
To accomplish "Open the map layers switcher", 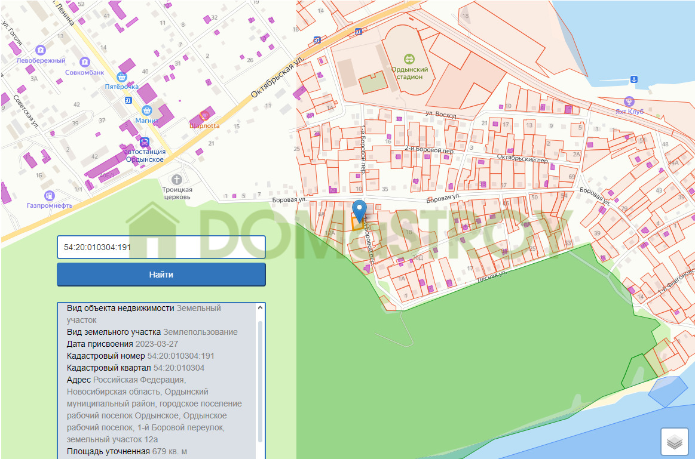I will pos(674,441).
